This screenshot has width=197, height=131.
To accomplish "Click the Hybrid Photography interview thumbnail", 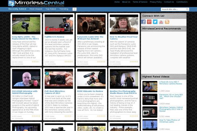I will [x=26, y=79].
